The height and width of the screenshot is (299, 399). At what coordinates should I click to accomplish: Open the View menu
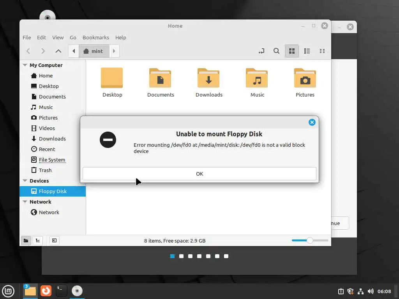tap(58, 38)
